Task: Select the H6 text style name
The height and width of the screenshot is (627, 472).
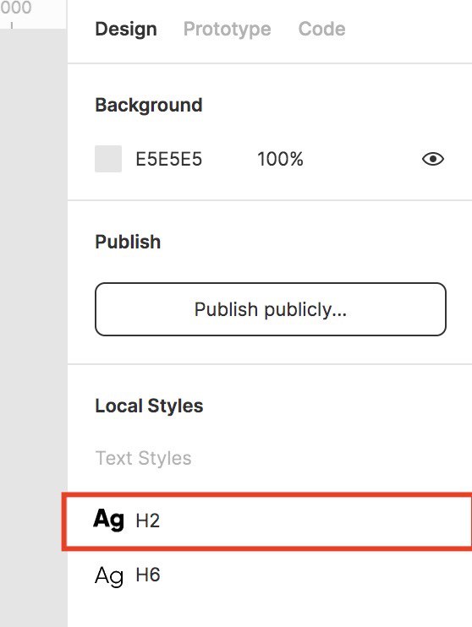Action: (x=148, y=575)
